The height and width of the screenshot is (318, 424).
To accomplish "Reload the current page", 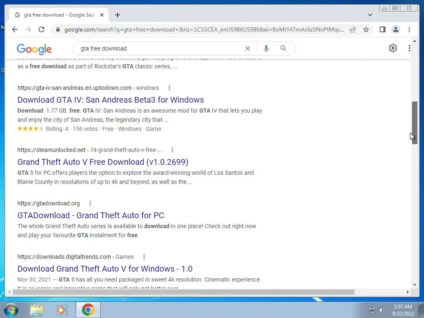I will tap(41, 29).
